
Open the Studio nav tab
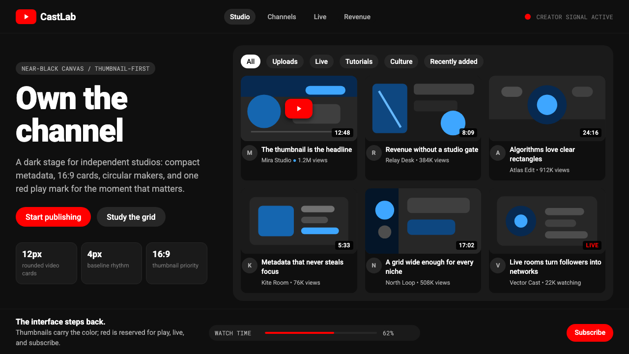(240, 17)
